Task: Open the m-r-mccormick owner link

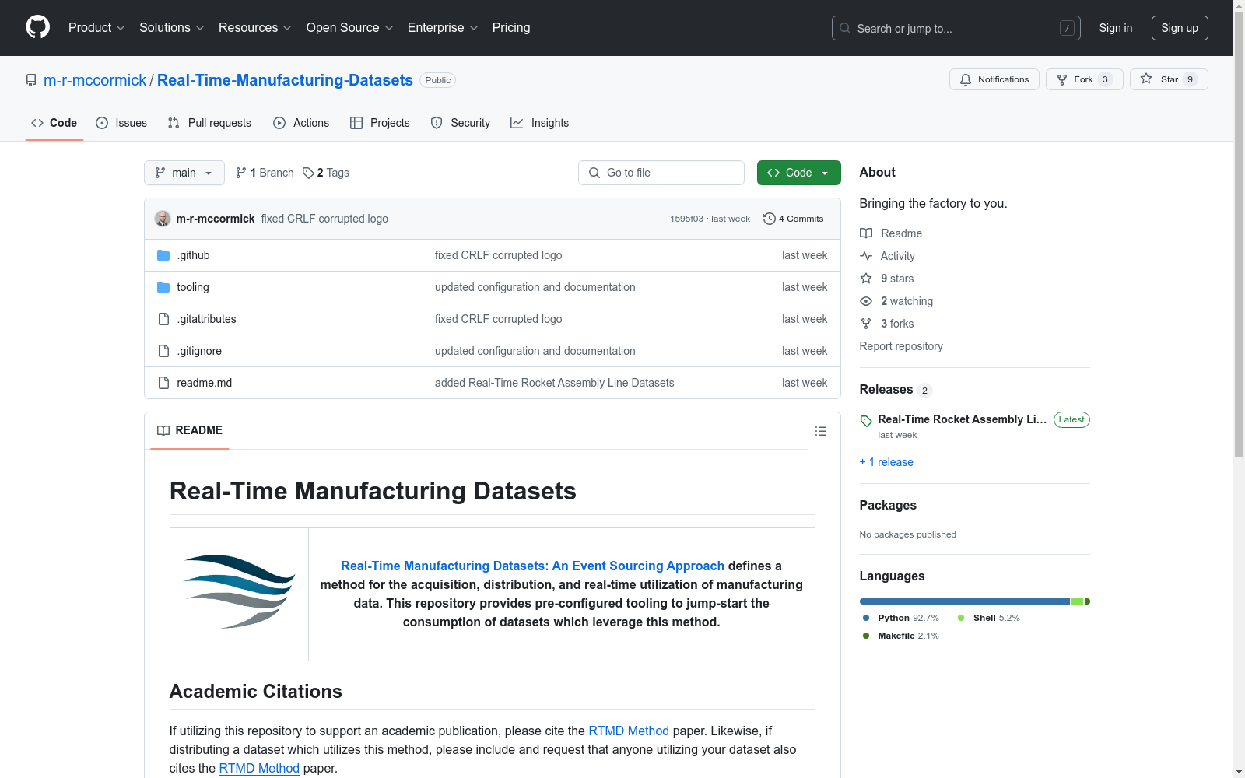Action: coord(95,80)
